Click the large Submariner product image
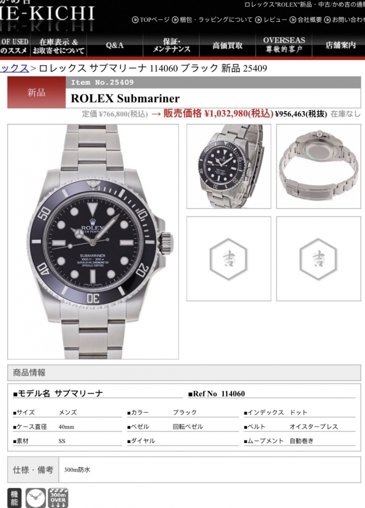Screen dimensions: 365x508 click(x=93, y=242)
